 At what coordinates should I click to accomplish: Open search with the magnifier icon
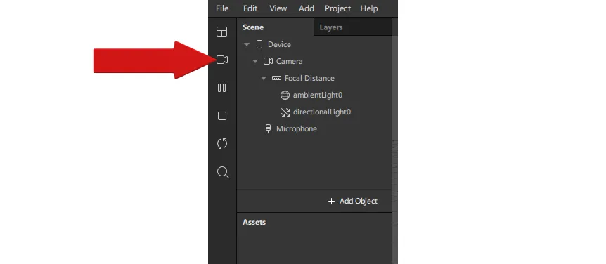(x=223, y=172)
